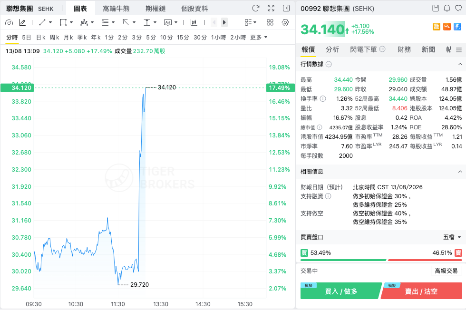Select the zigzag pattern drawing tool
The height and width of the screenshot is (310, 466).
coord(84,22)
